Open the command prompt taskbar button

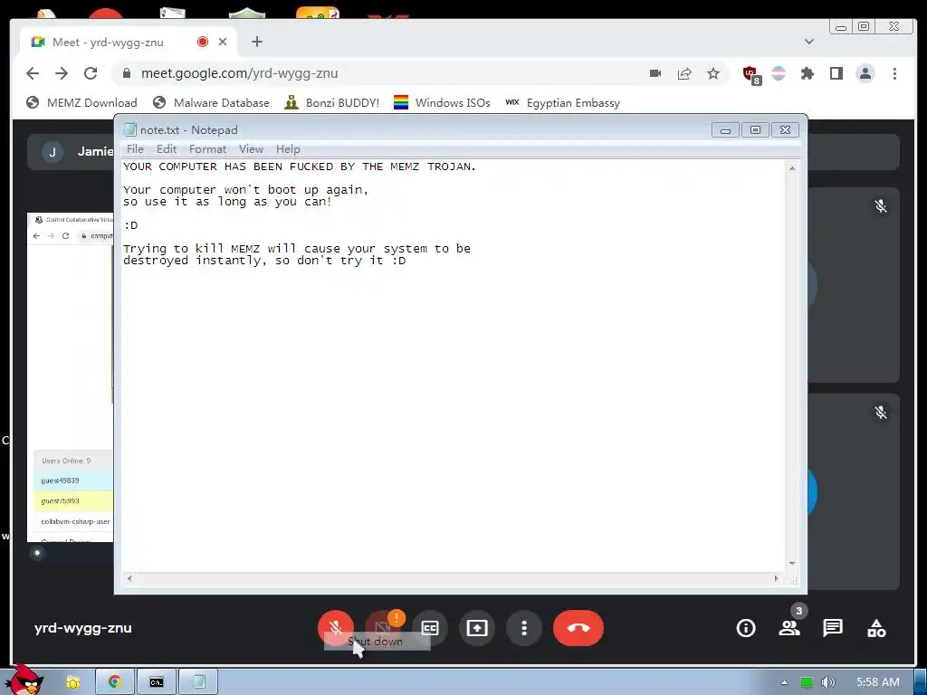coord(156,682)
